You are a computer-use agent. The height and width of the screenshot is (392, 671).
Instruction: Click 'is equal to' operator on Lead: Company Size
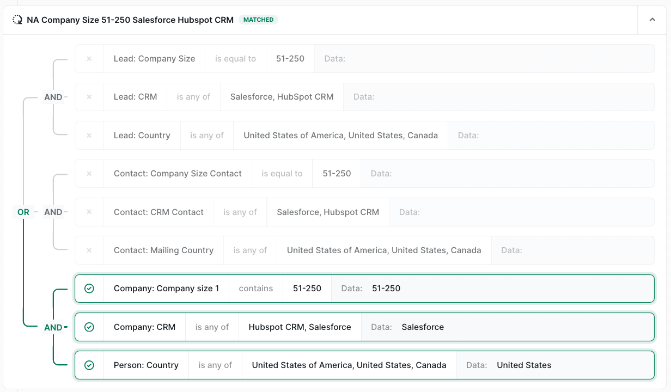(x=235, y=59)
